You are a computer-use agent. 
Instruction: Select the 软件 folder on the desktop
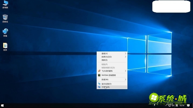pos(5,47)
